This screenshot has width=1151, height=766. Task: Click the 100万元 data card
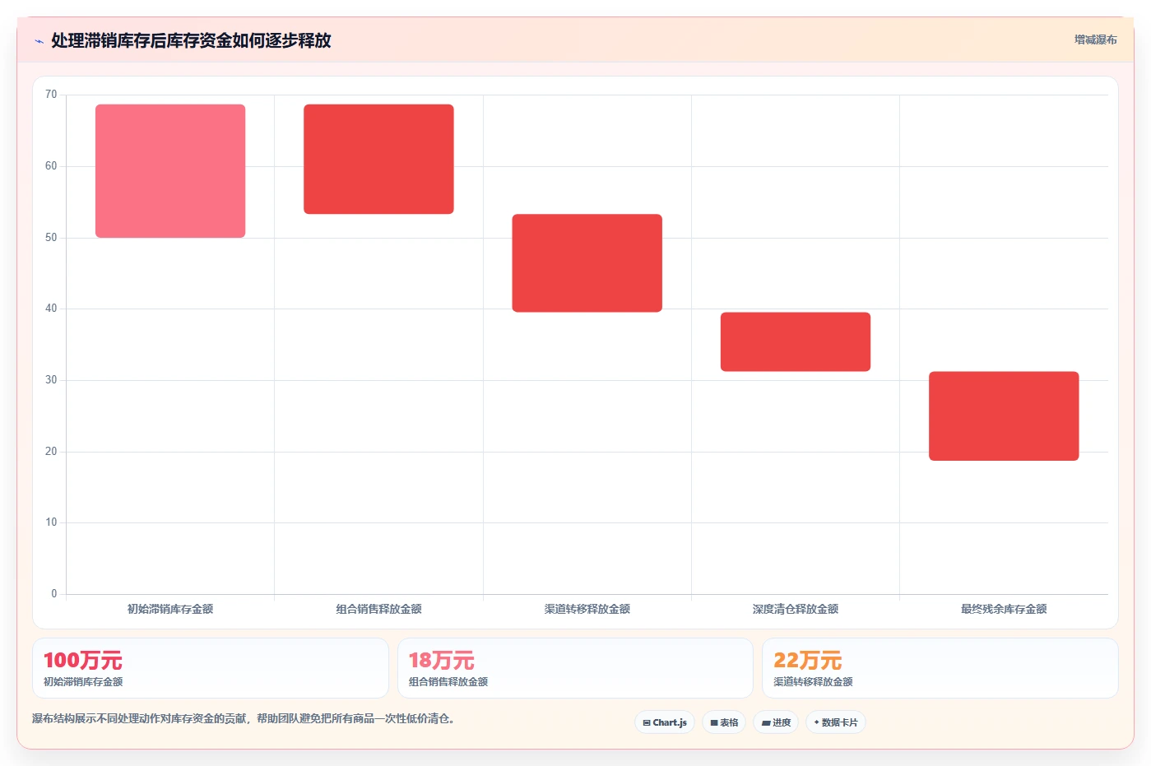pos(211,668)
